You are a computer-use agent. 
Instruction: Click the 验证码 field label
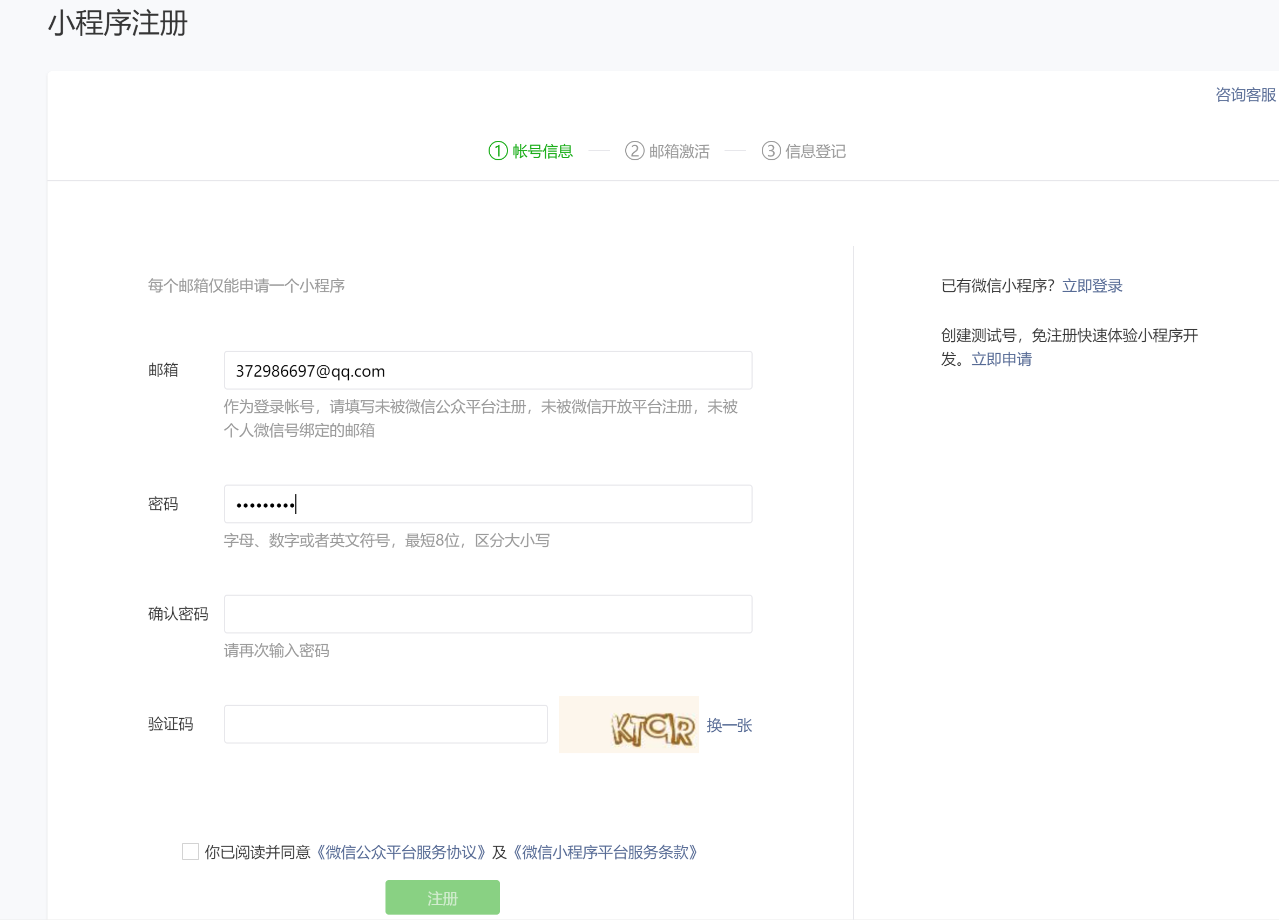tap(171, 723)
